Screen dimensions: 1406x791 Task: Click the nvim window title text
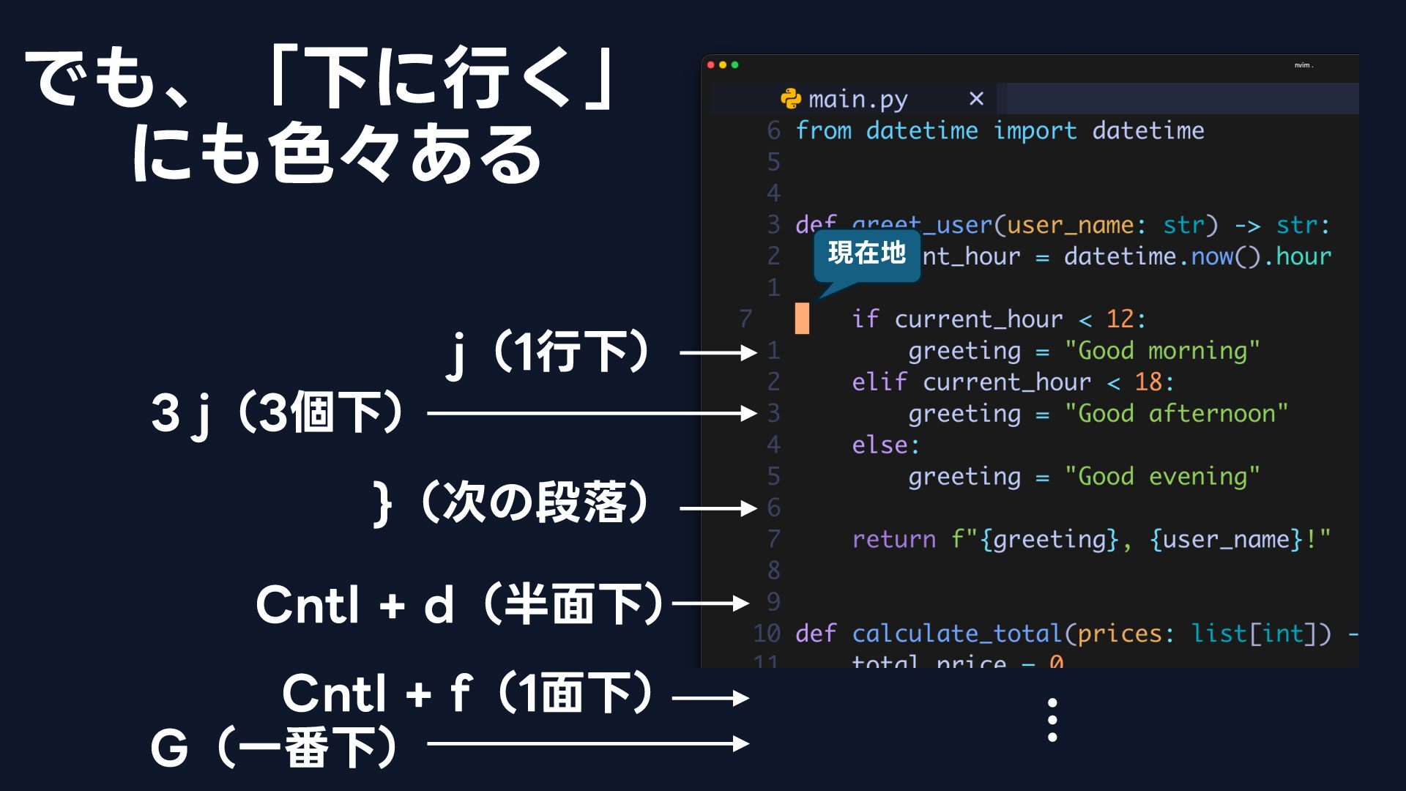(x=1303, y=65)
